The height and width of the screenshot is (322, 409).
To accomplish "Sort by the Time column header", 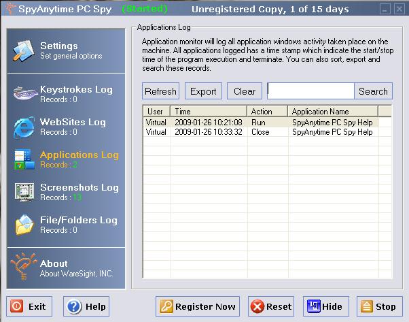I will [x=209, y=112].
